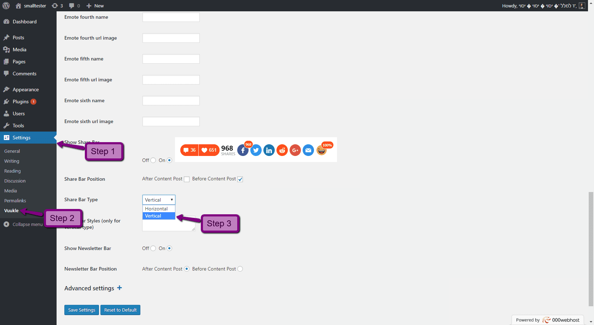Open the Plugins menu in sidebar
The width and height of the screenshot is (594, 325).
tap(21, 101)
